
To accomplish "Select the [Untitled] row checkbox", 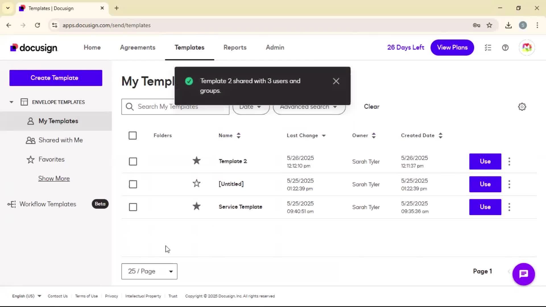I will [133, 184].
